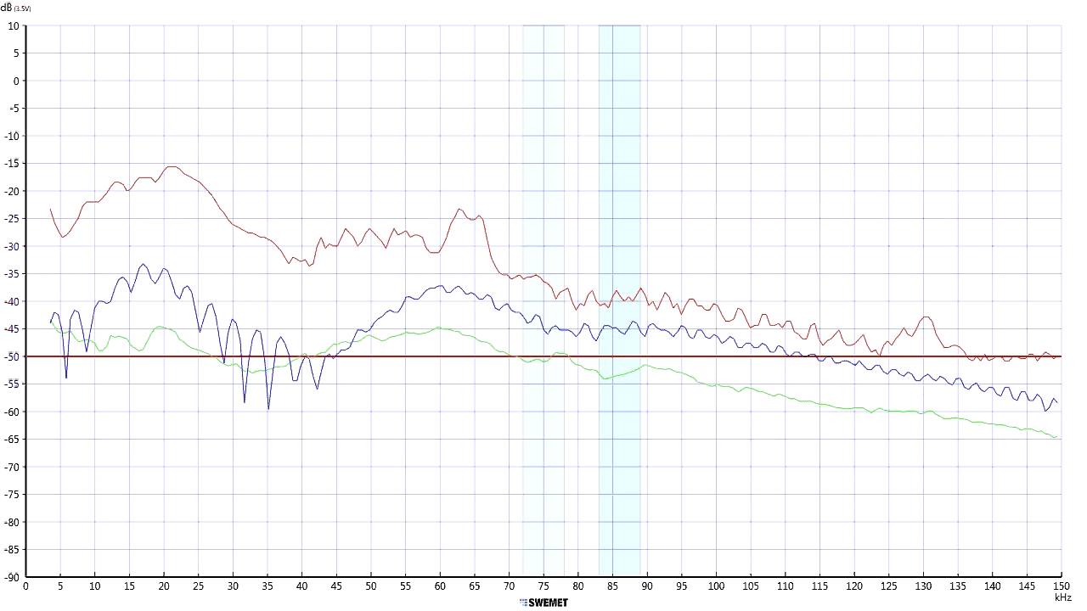
Task: Click the 85 kHz axis tick label
Action: [x=612, y=586]
